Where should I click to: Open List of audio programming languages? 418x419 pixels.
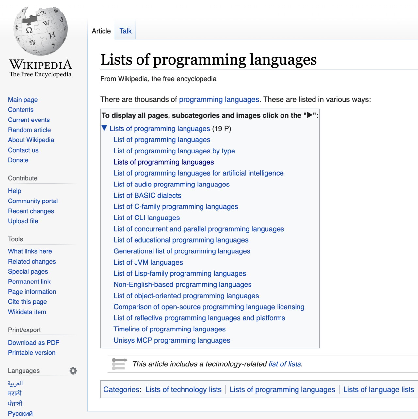[x=171, y=184]
